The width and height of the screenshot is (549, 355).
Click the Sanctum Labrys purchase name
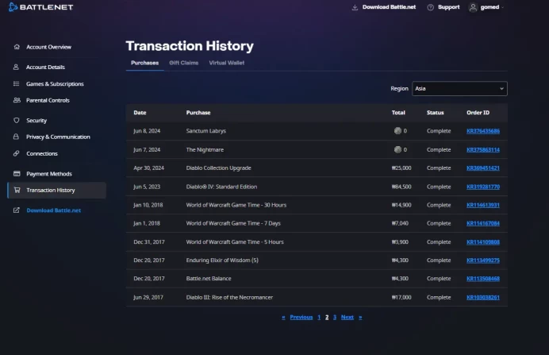[x=206, y=131]
